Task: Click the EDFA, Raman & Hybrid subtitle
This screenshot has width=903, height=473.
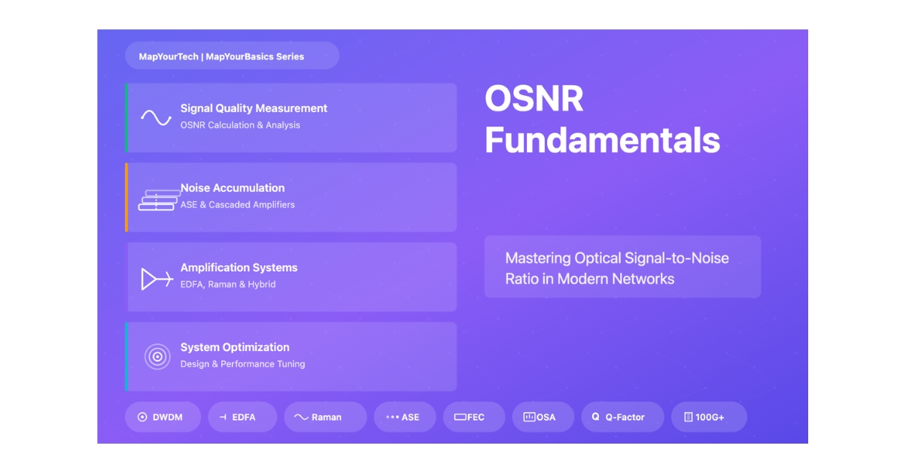Action: pyautogui.click(x=228, y=285)
